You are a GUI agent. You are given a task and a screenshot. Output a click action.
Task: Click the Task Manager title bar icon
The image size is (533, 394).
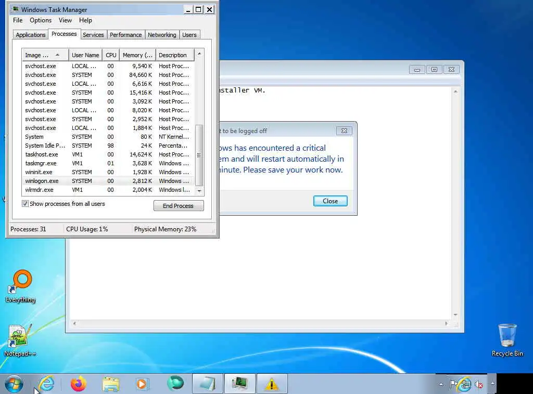(x=16, y=9)
